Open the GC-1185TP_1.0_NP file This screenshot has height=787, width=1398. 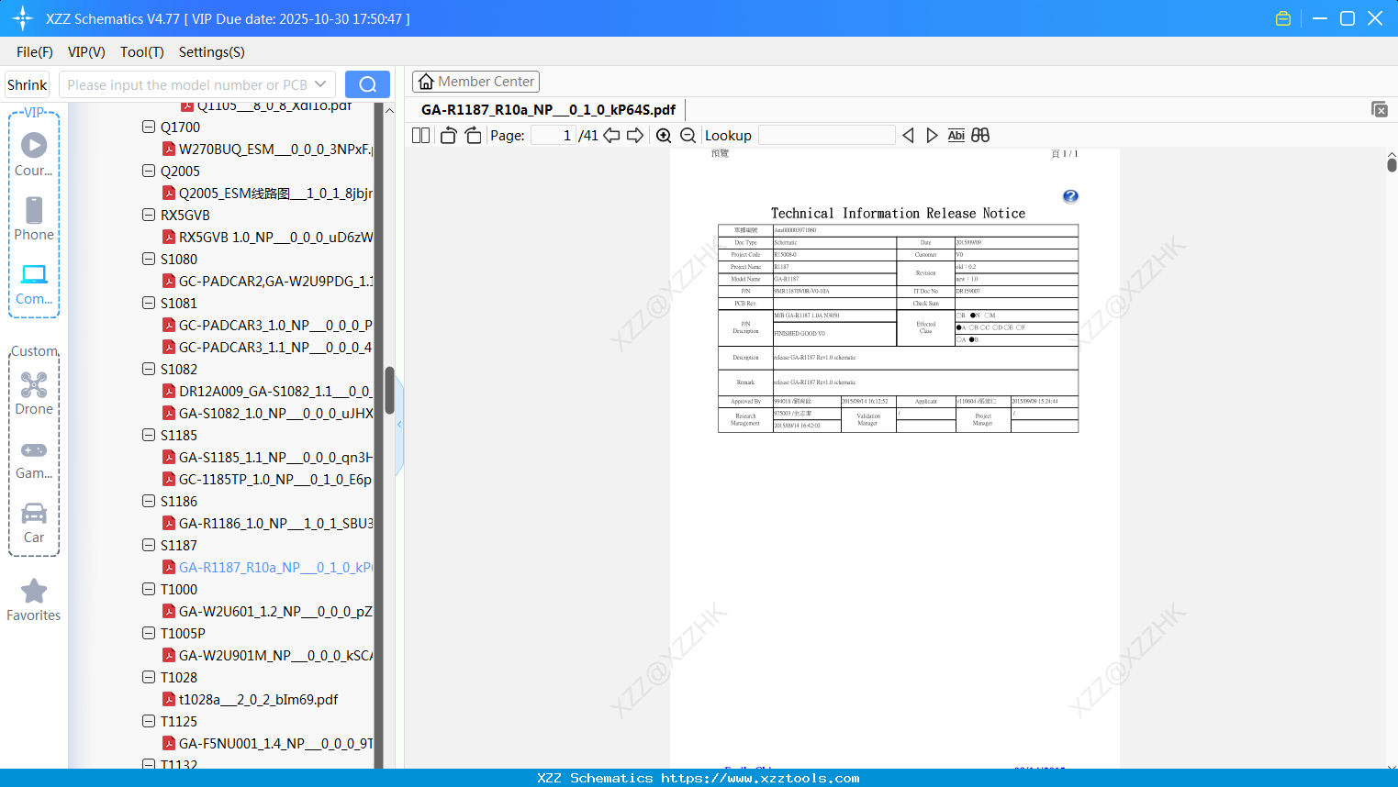point(275,479)
